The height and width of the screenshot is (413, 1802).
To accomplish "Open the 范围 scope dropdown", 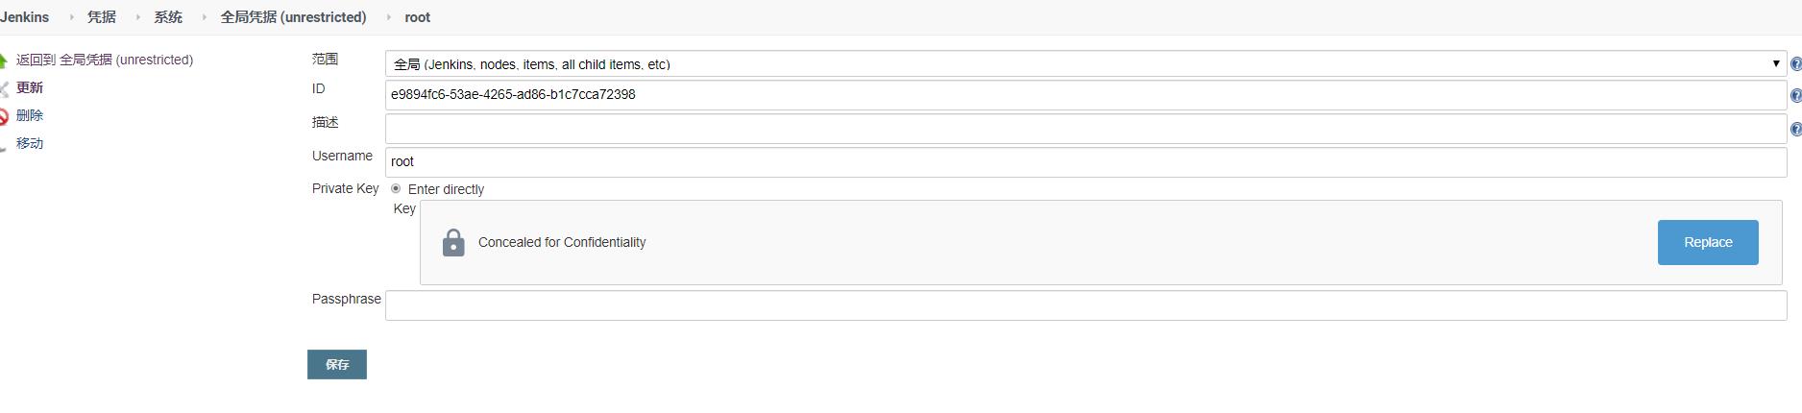I will click(1085, 64).
